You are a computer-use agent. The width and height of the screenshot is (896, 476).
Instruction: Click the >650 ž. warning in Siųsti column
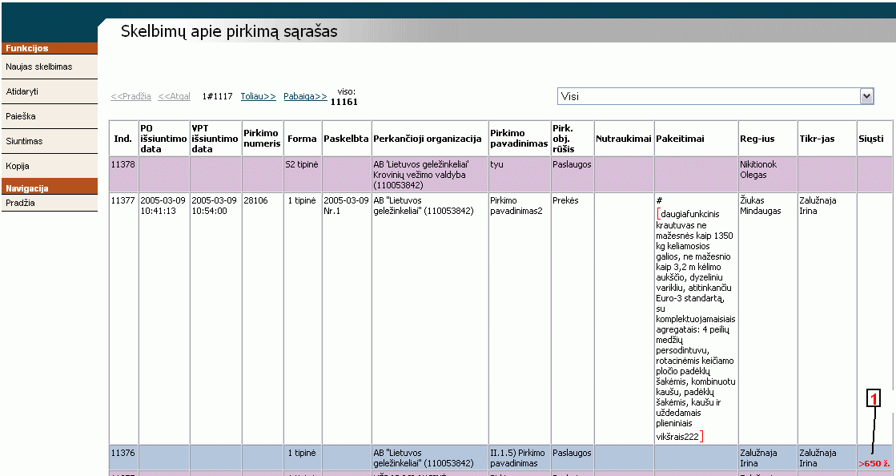874,463
